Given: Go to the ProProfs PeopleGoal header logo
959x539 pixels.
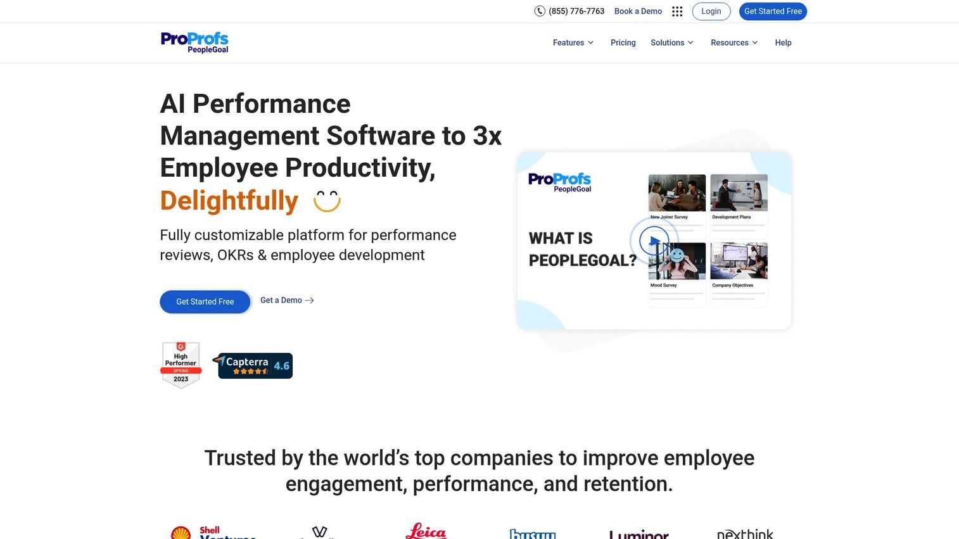Looking at the screenshot, I should 194,42.
